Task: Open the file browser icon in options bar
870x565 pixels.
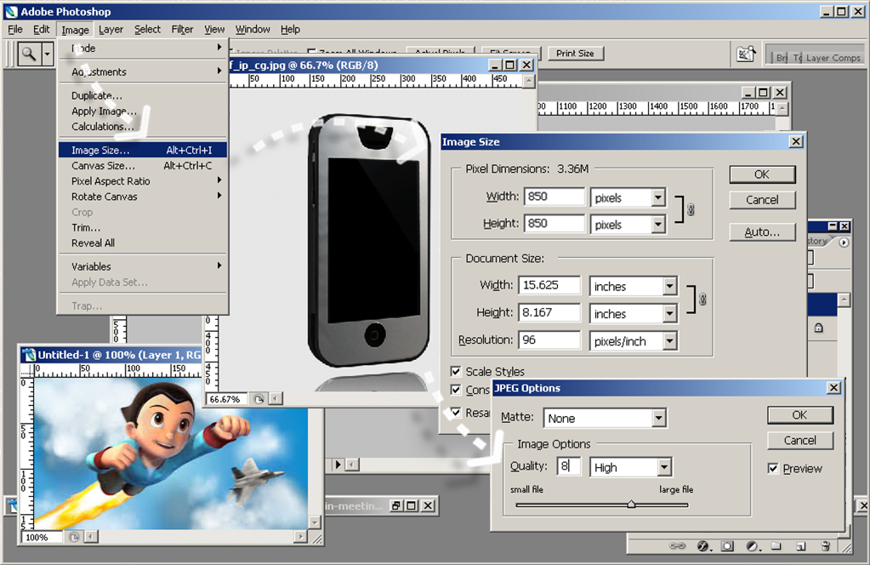Action: [x=746, y=54]
